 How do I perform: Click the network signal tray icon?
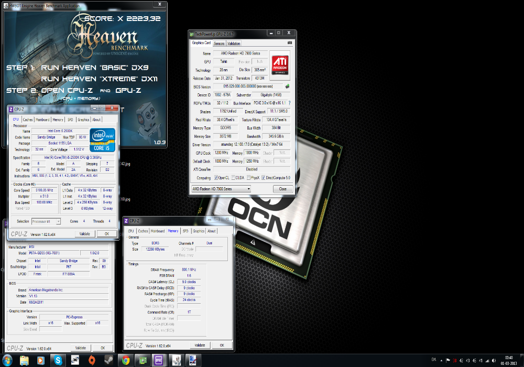click(x=487, y=360)
